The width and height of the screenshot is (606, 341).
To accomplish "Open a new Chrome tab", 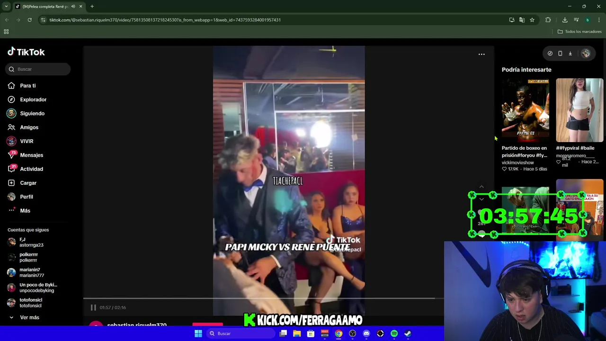I will tap(92, 7).
